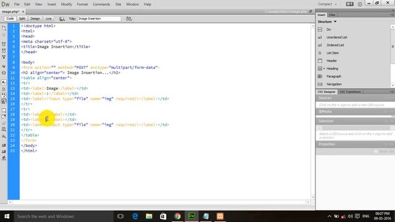This screenshot has height=222, width=395.
Task: Expand the Heading options arrow
Action: point(324,68)
